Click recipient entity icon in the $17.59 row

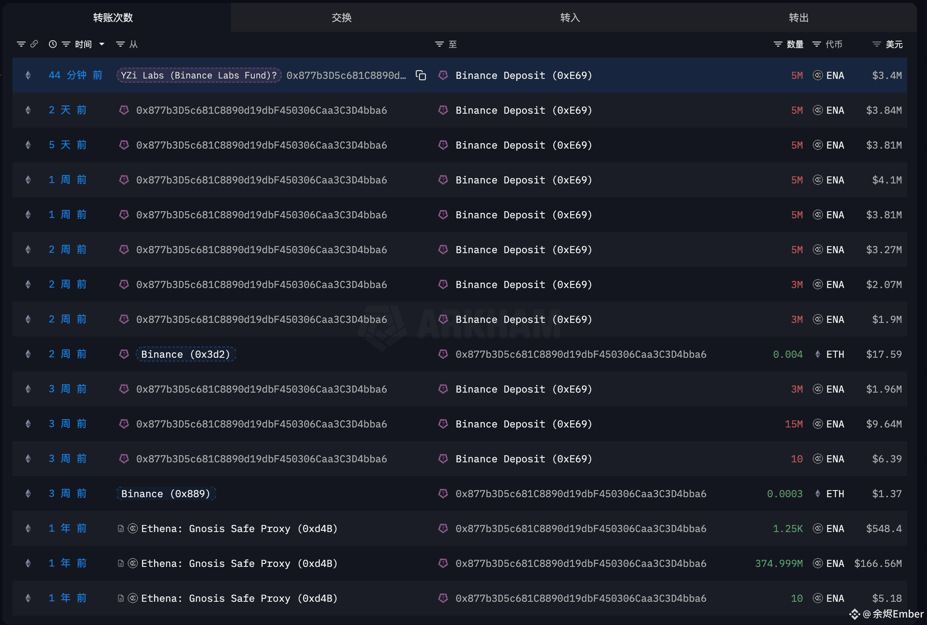[x=443, y=354]
